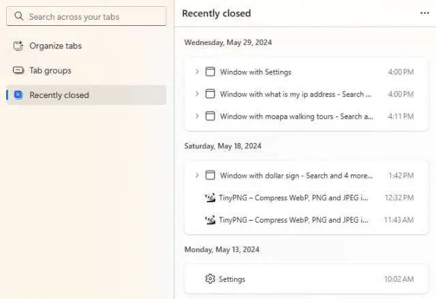
Task: Click the window icon beside Window with Settings
Action: tap(210, 72)
